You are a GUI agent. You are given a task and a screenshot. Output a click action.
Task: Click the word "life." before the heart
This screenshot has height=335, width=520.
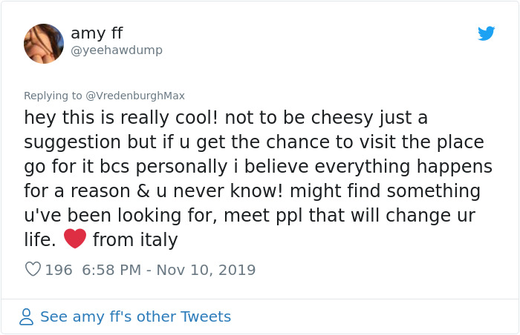point(40,239)
